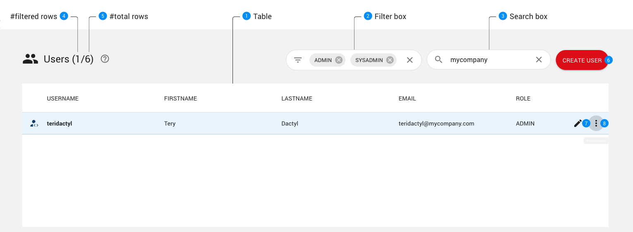Sort by the ROLE column header
The image size is (633, 232).
coord(523,98)
